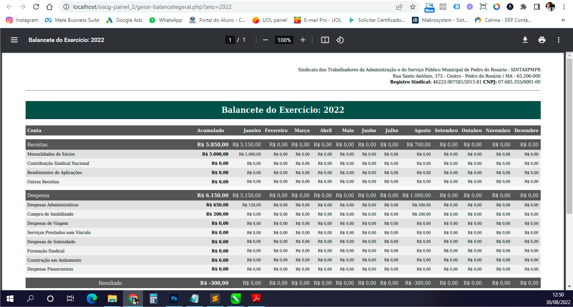573x307 pixels.
Task: Click the 'Agosto' column header
Action: 422,130
